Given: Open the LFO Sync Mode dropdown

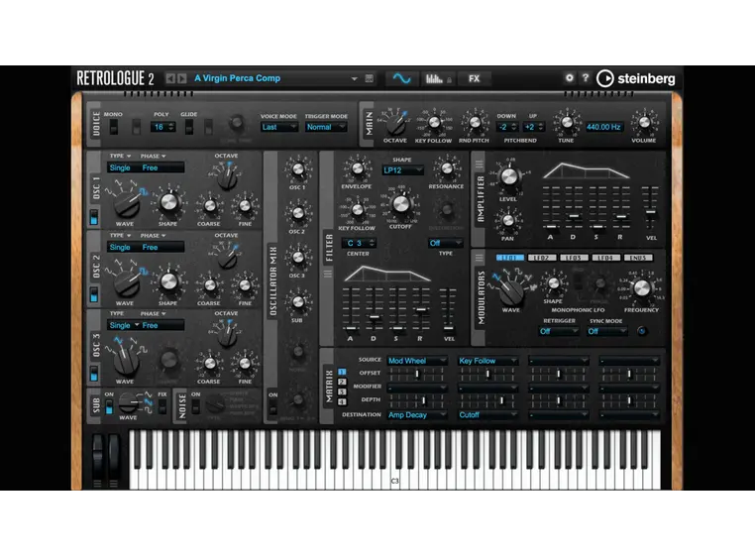Looking at the screenshot, I should tap(606, 331).
